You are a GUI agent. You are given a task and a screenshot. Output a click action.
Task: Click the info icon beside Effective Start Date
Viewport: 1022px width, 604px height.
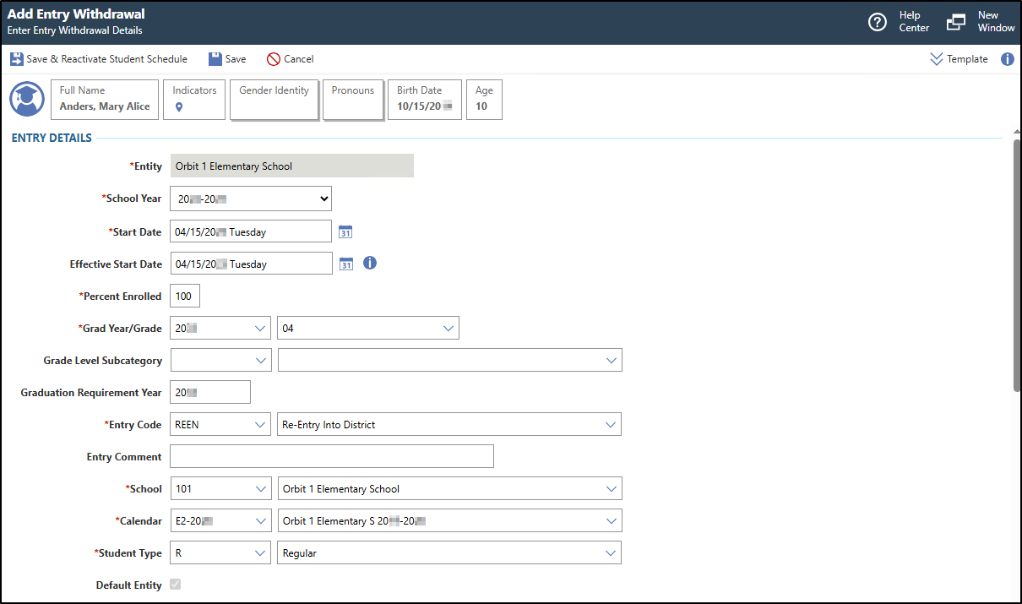pyautogui.click(x=369, y=263)
